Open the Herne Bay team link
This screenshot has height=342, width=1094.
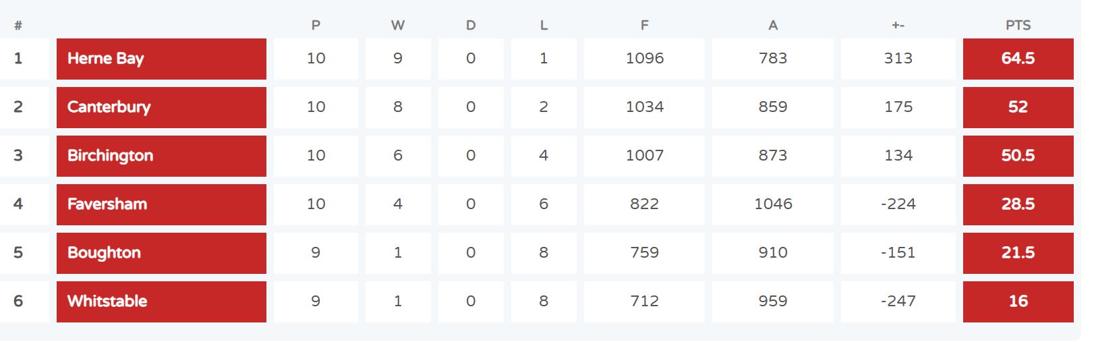click(105, 59)
